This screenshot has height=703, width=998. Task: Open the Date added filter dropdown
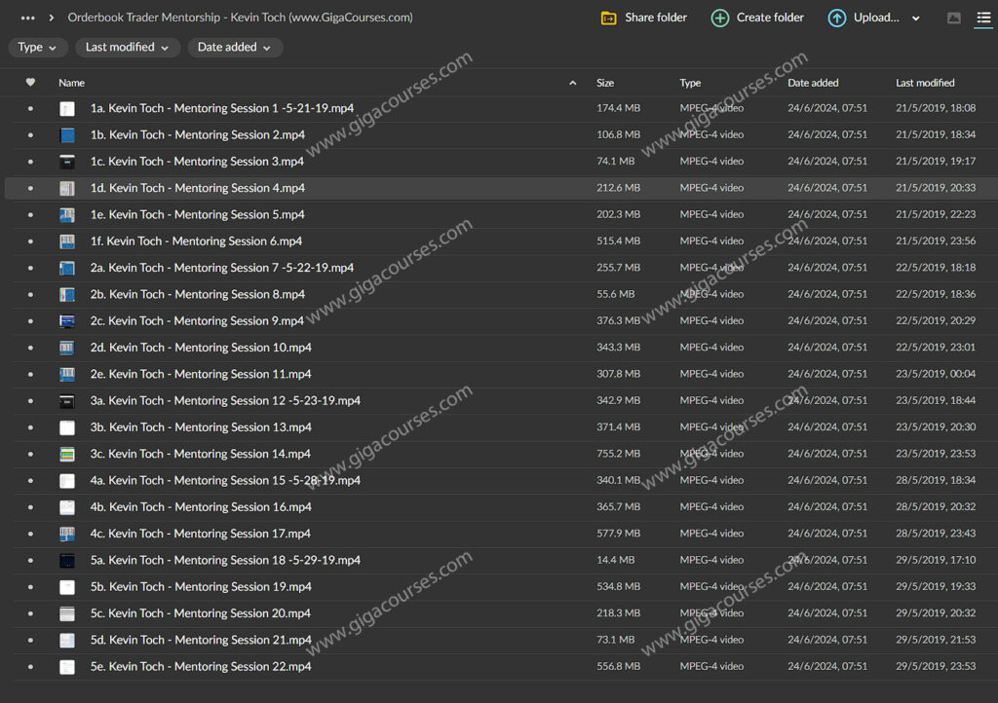pyautogui.click(x=235, y=47)
